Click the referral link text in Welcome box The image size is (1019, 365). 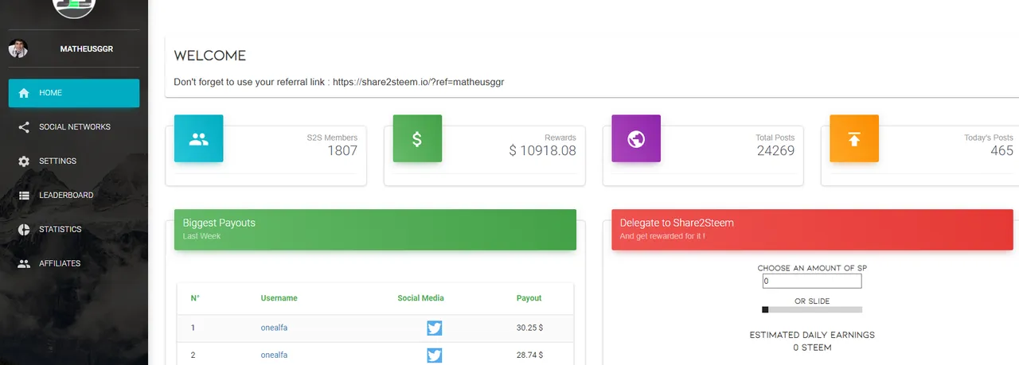[x=419, y=82]
